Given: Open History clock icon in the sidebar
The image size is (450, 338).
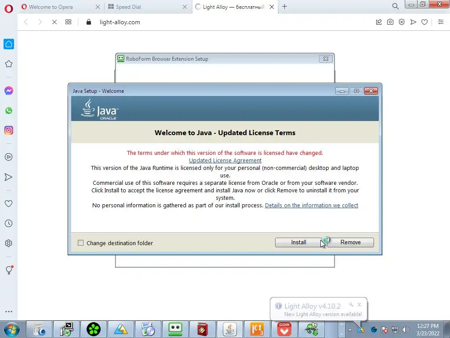Looking at the screenshot, I should point(9,223).
